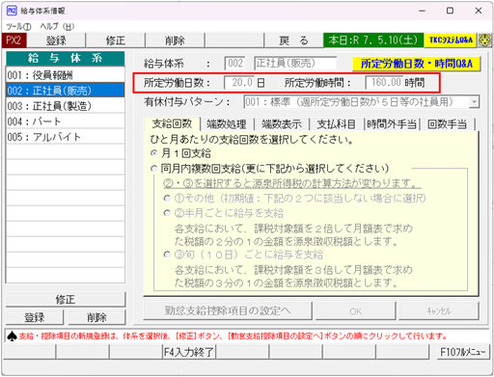Viewport: 494px width, 377px height.
Task: Click the 修正 toolbar button
Action: click(116, 40)
